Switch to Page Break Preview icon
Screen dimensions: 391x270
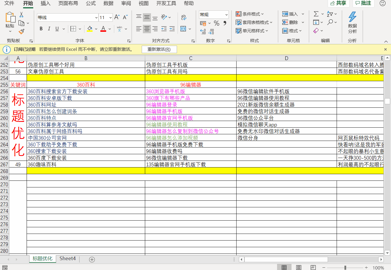click(x=313, y=267)
